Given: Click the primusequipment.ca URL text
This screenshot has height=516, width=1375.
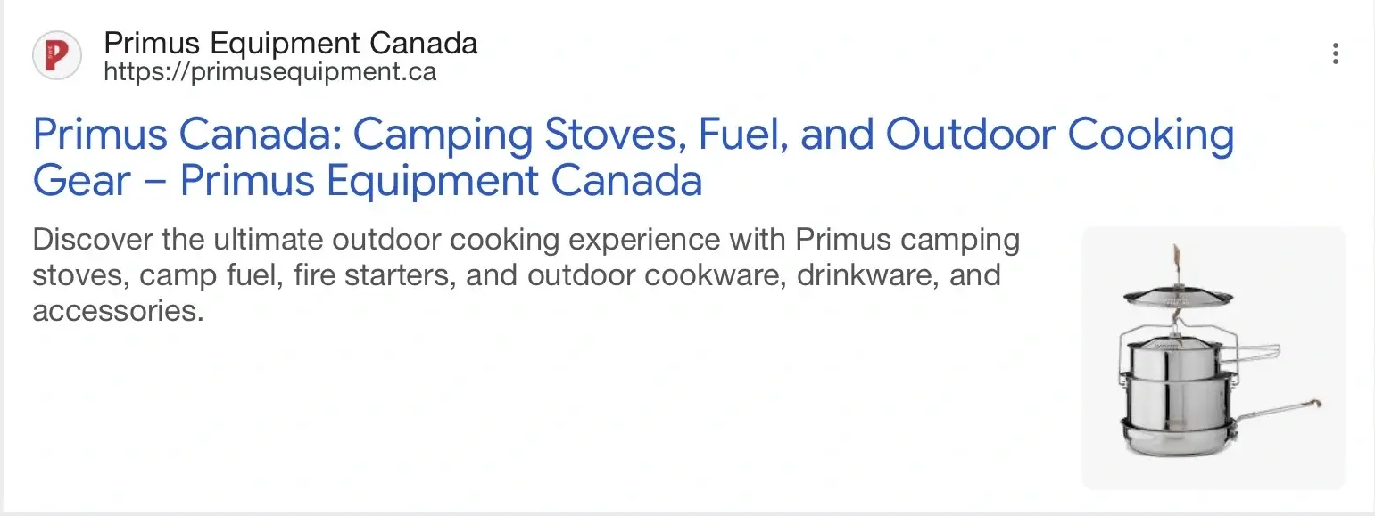Looking at the screenshot, I should click(269, 71).
